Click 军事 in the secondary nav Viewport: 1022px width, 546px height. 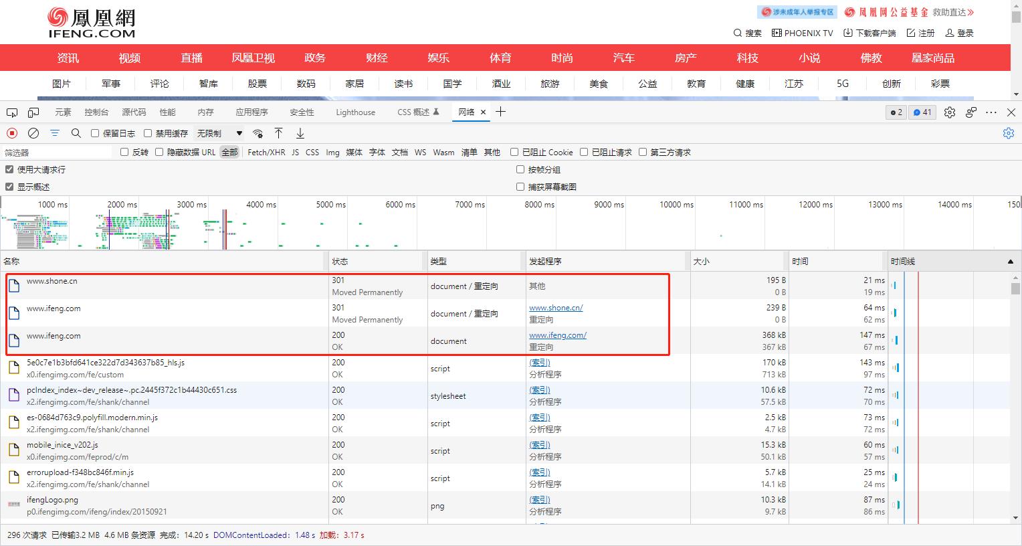[111, 84]
